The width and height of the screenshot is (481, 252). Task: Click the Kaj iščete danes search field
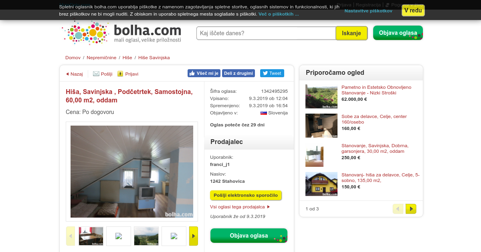click(266, 33)
